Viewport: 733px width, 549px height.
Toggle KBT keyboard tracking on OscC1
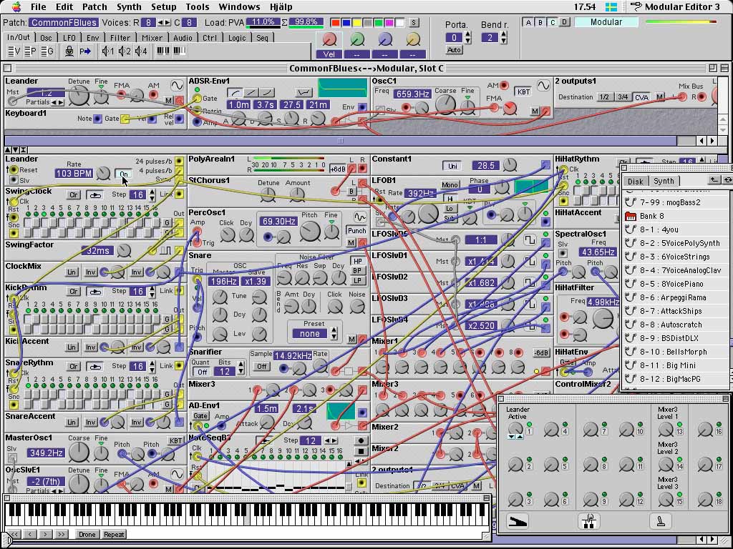(x=521, y=91)
